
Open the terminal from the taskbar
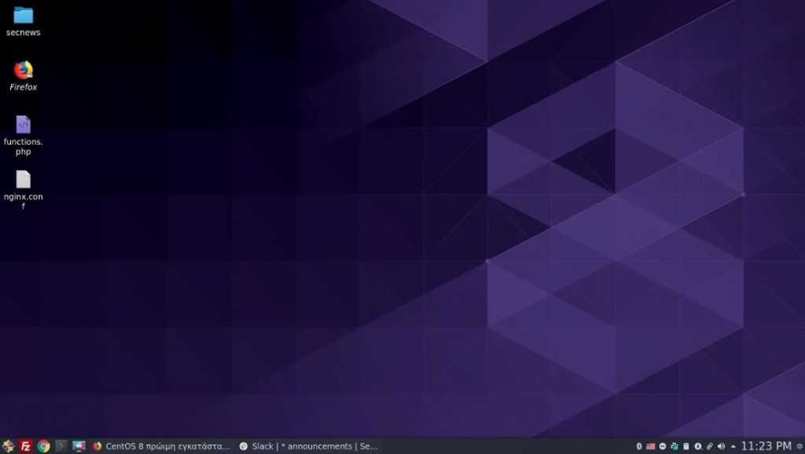61,446
